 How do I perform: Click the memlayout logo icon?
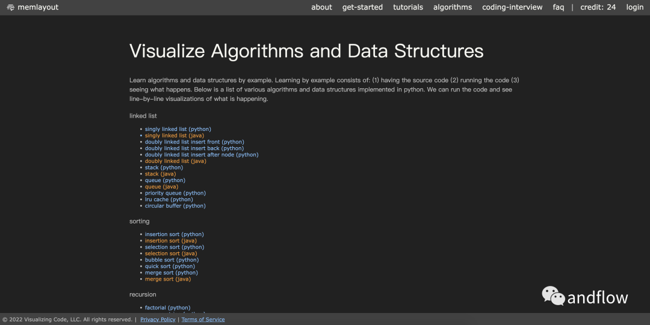click(x=10, y=7)
